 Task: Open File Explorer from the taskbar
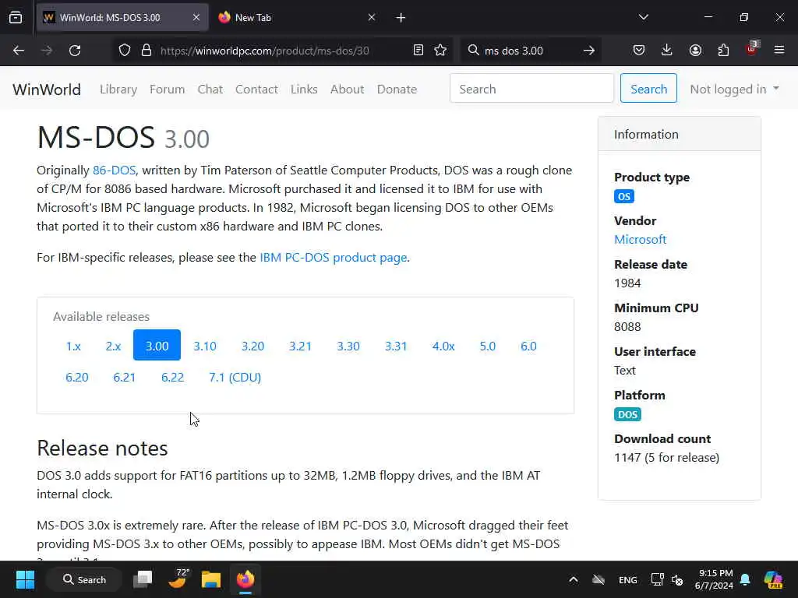click(x=210, y=579)
